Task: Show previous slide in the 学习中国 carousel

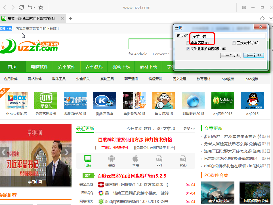Action: pyautogui.click(x=4, y=152)
